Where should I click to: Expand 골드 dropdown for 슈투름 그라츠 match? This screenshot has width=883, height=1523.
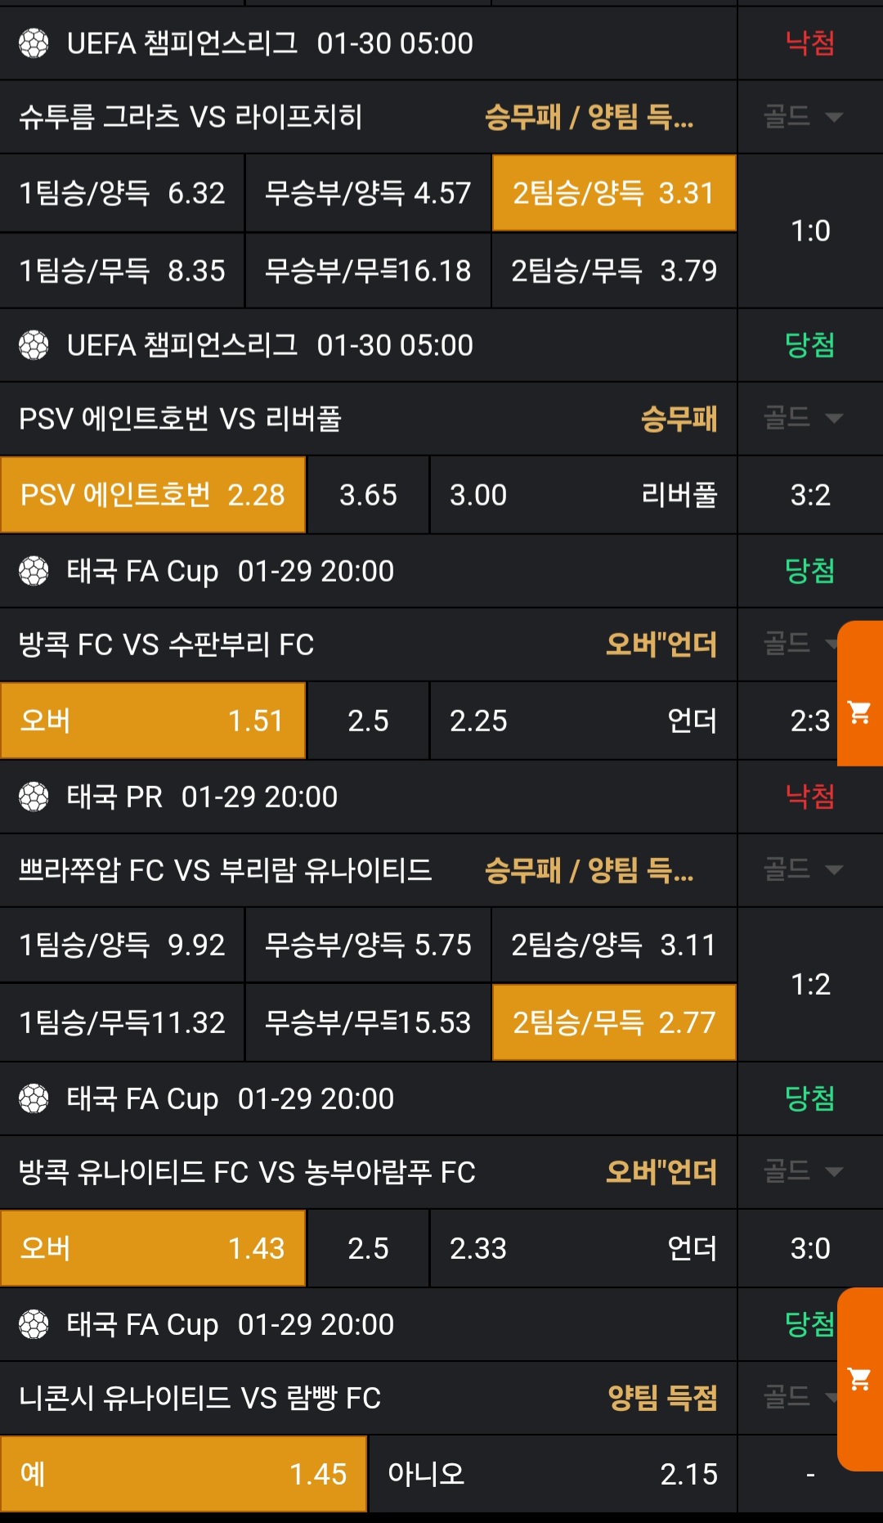(x=803, y=117)
